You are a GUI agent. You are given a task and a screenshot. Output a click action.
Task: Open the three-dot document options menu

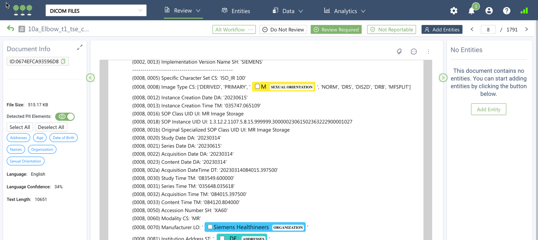pyautogui.click(x=428, y=52)
